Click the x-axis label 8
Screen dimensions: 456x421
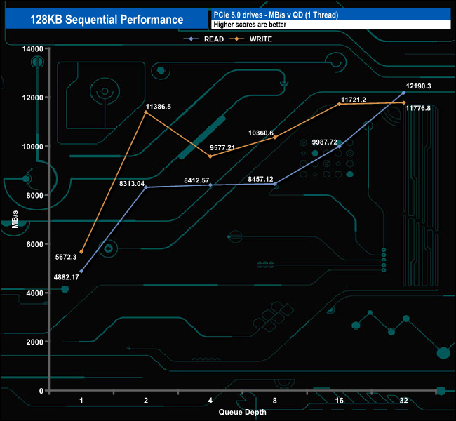click(x=275, y=401)
